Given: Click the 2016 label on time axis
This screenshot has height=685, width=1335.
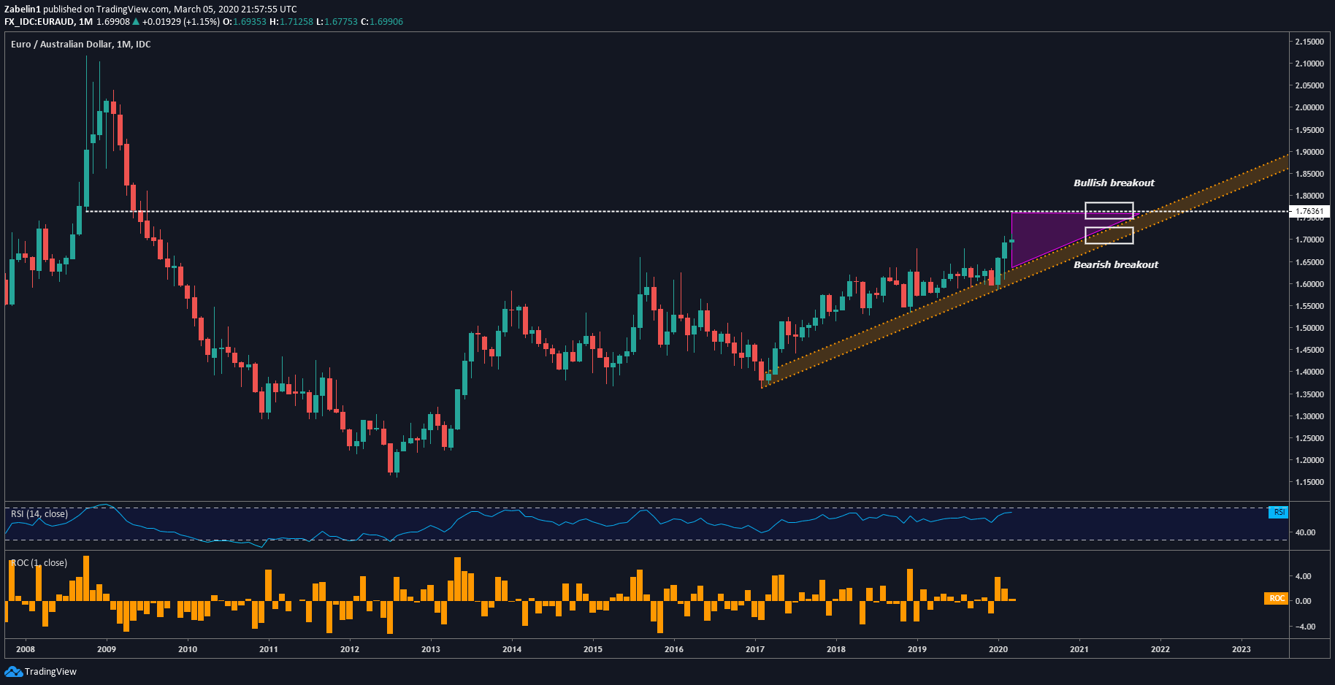Looking at the screenshot, I should pos(674,649).
